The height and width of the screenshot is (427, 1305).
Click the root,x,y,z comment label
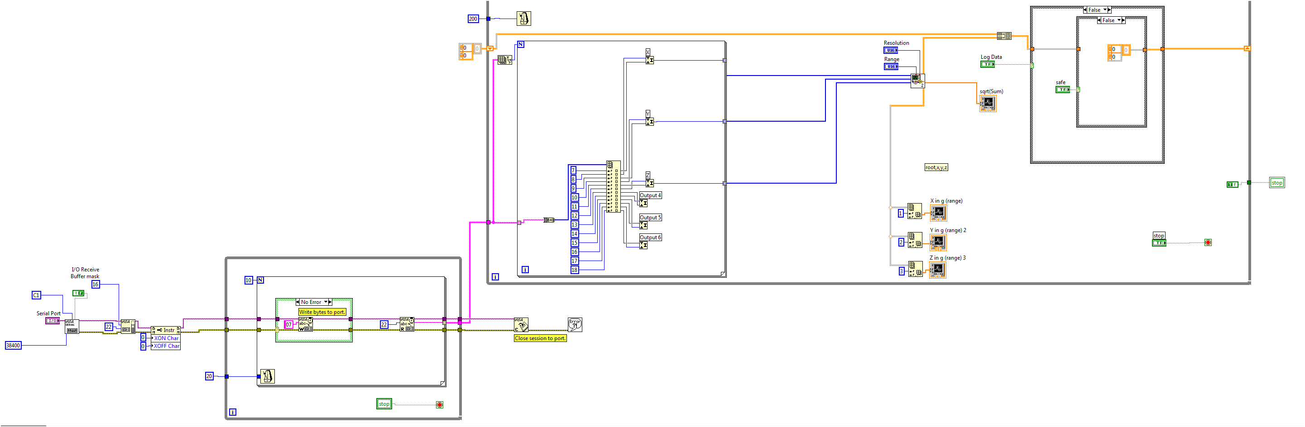(x=936, y=167)
